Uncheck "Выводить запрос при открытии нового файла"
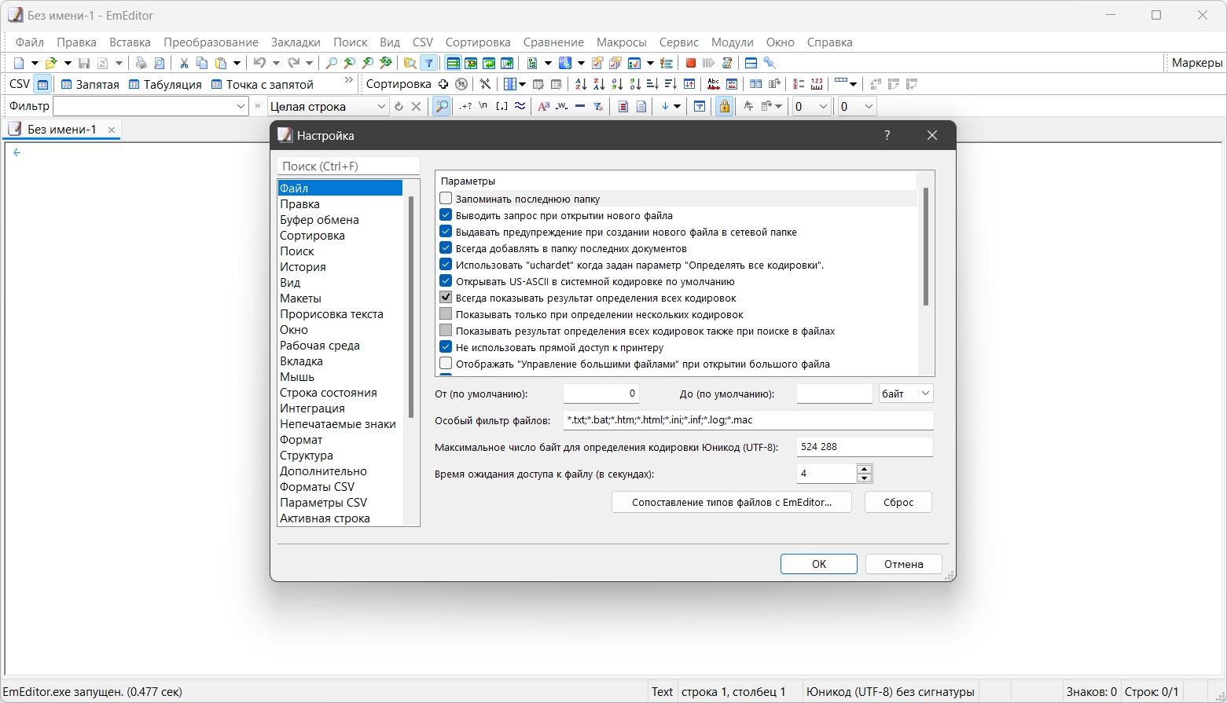This screenshot has width=1227, height=703. [x=446, y=215]
